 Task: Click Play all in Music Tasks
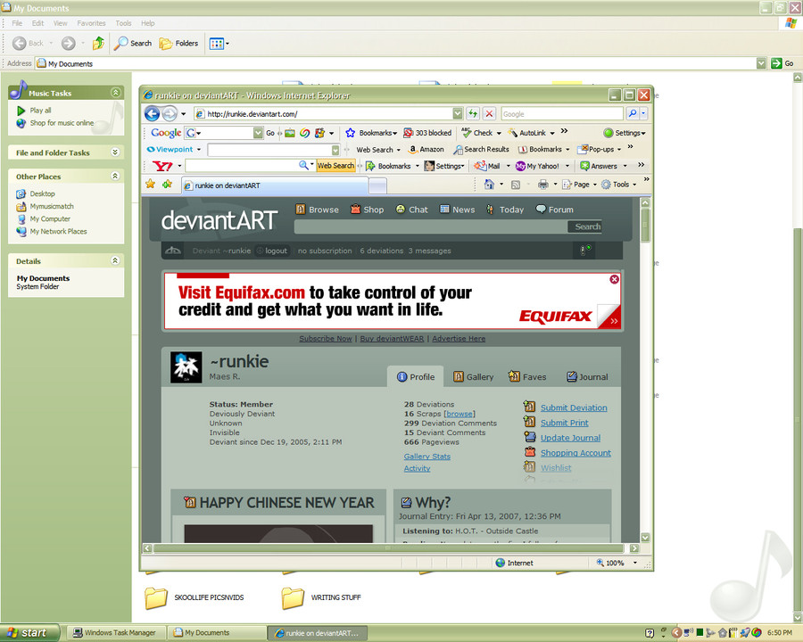[34, 111]
